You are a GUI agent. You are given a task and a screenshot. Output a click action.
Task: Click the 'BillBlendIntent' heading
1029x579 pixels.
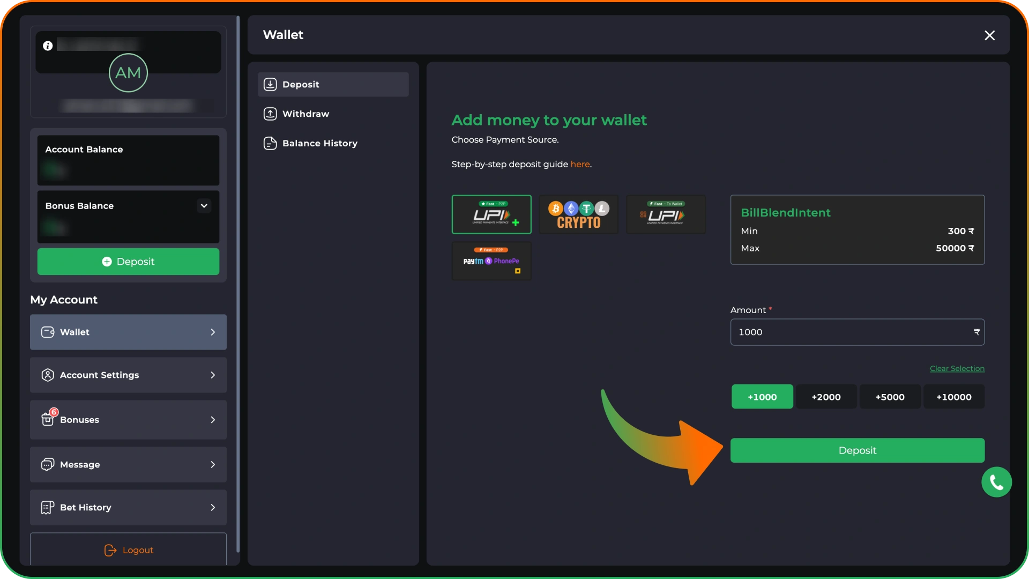(786, 213)
